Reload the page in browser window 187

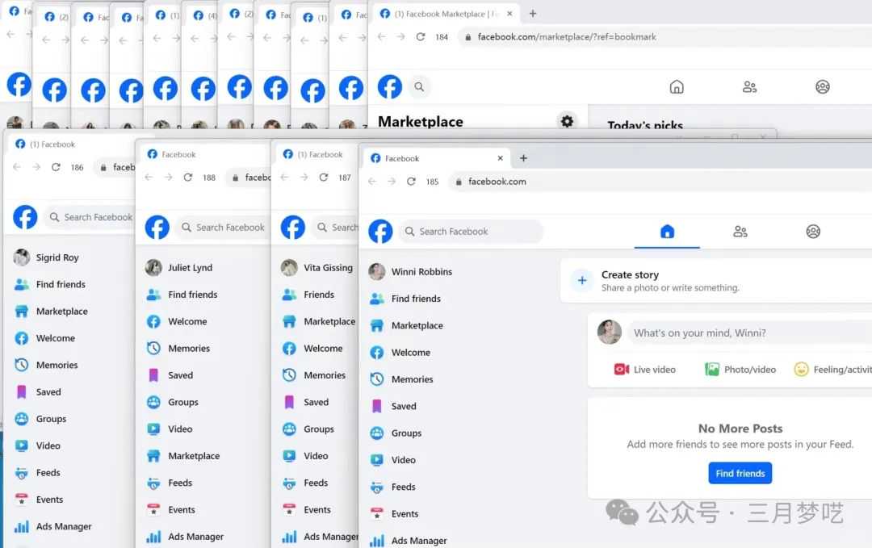(324, 178)
